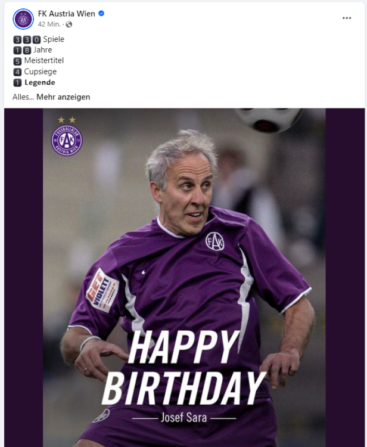Click the blue verified badge
This screenshot has width=367, height=447.
point(101,13)
